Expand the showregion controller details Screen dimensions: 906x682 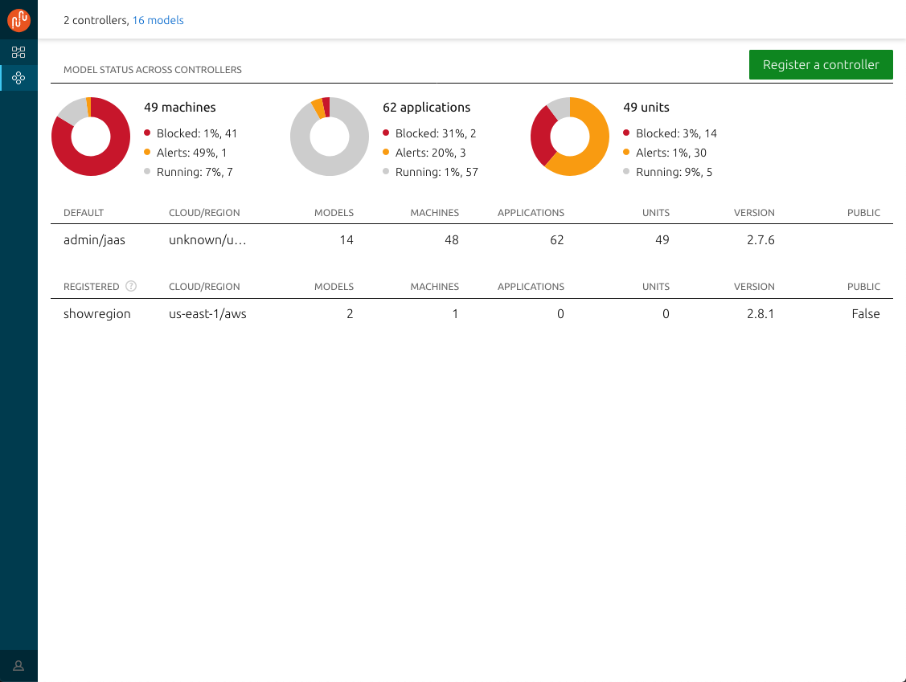click(97, 313)
